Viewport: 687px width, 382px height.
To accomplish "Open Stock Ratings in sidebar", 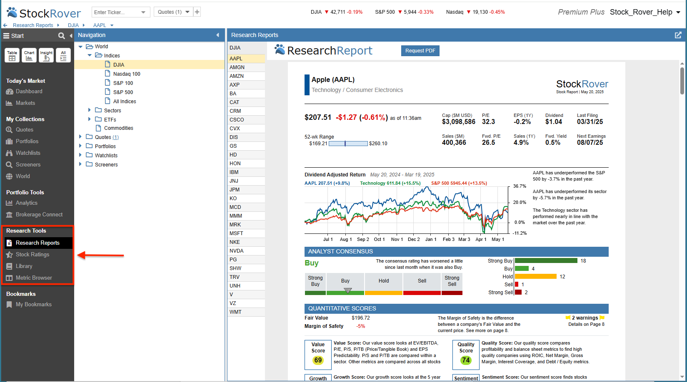I will pos(32,255).
